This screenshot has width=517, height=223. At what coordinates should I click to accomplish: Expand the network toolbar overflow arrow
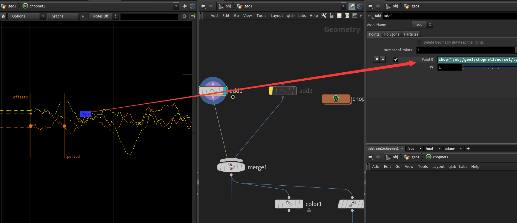click(x=361, y=16)
